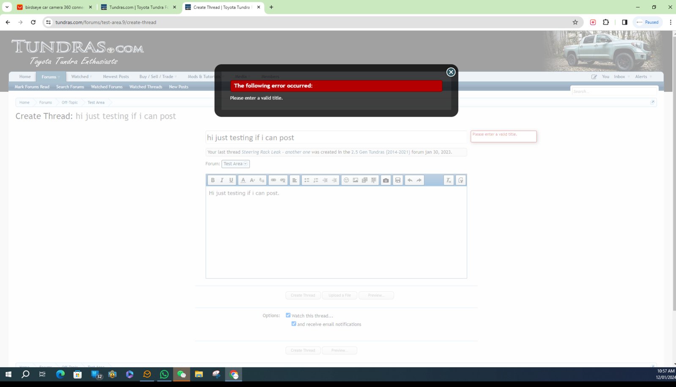Undo last edit in editor

pyautogui.click(x=410, y=180)
